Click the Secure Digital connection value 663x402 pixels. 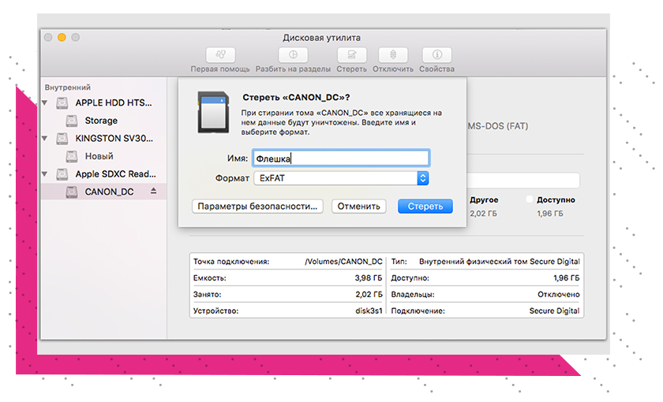[x=554, y=311]
